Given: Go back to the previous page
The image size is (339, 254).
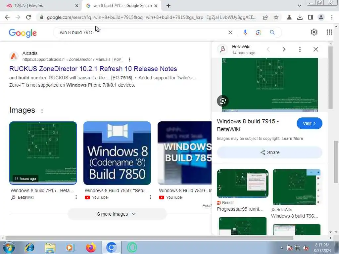Looking at the screenshot, I should [x=7, y=17].
